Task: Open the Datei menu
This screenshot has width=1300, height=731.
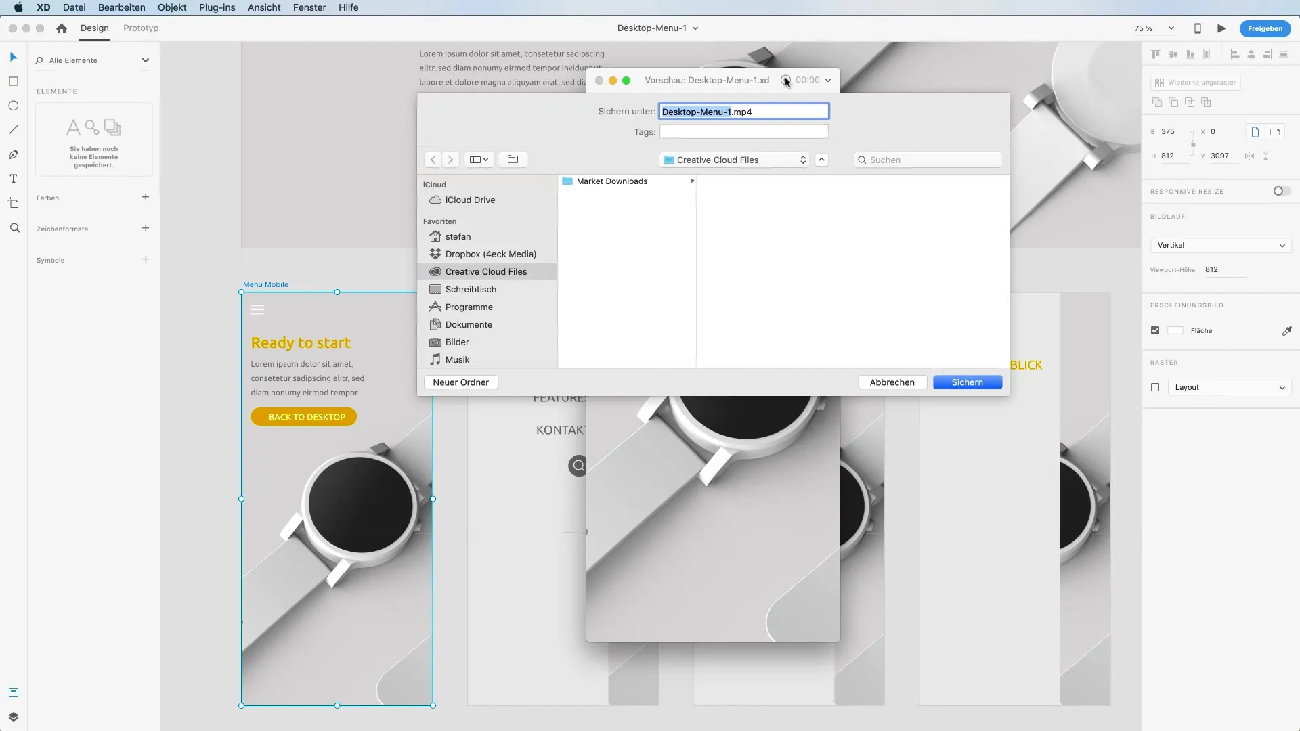Action: click(x=74, y=7)
